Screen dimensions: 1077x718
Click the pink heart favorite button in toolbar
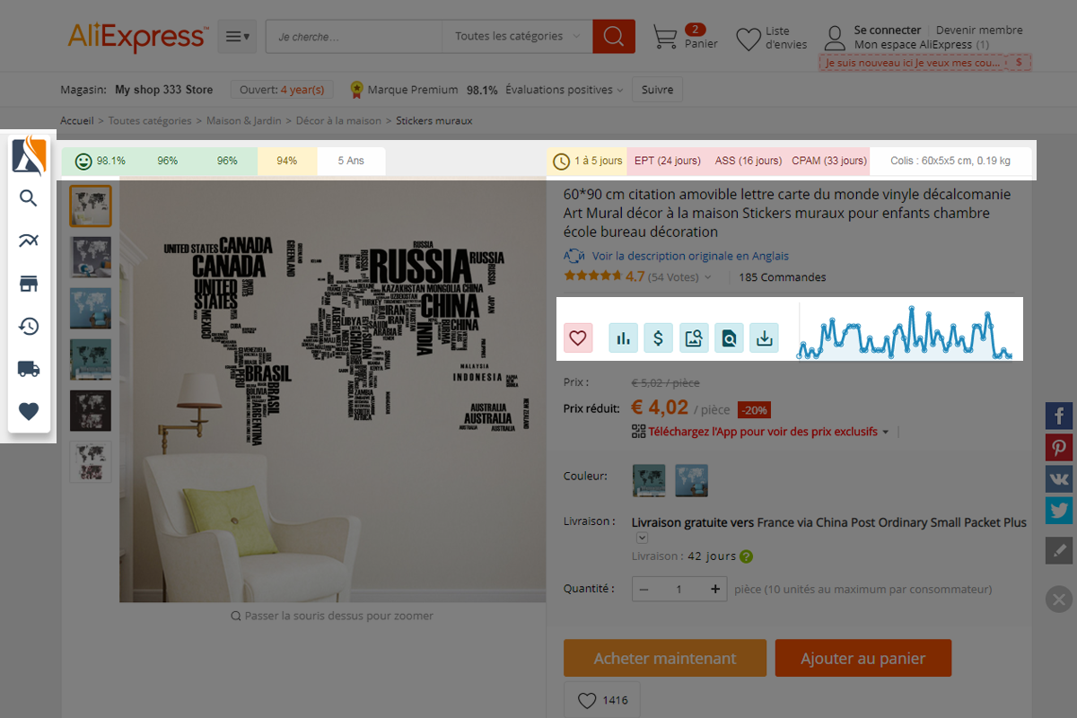pos(578,337)
